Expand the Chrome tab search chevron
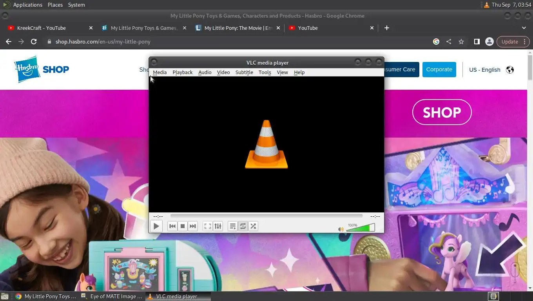533x301 pixels. pyautogui.click(x=524, y=28)
